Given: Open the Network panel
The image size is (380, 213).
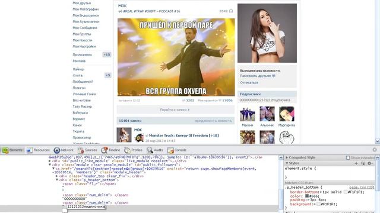Looking at the screenshot, I should [64, 150].
